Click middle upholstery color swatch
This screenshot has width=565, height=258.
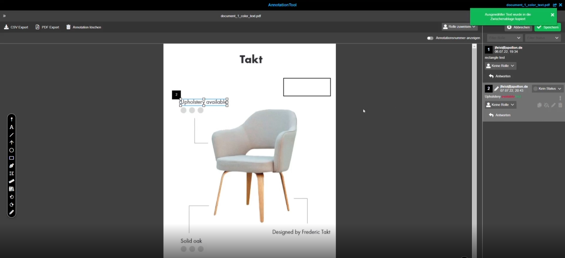[x=192, y=110]
